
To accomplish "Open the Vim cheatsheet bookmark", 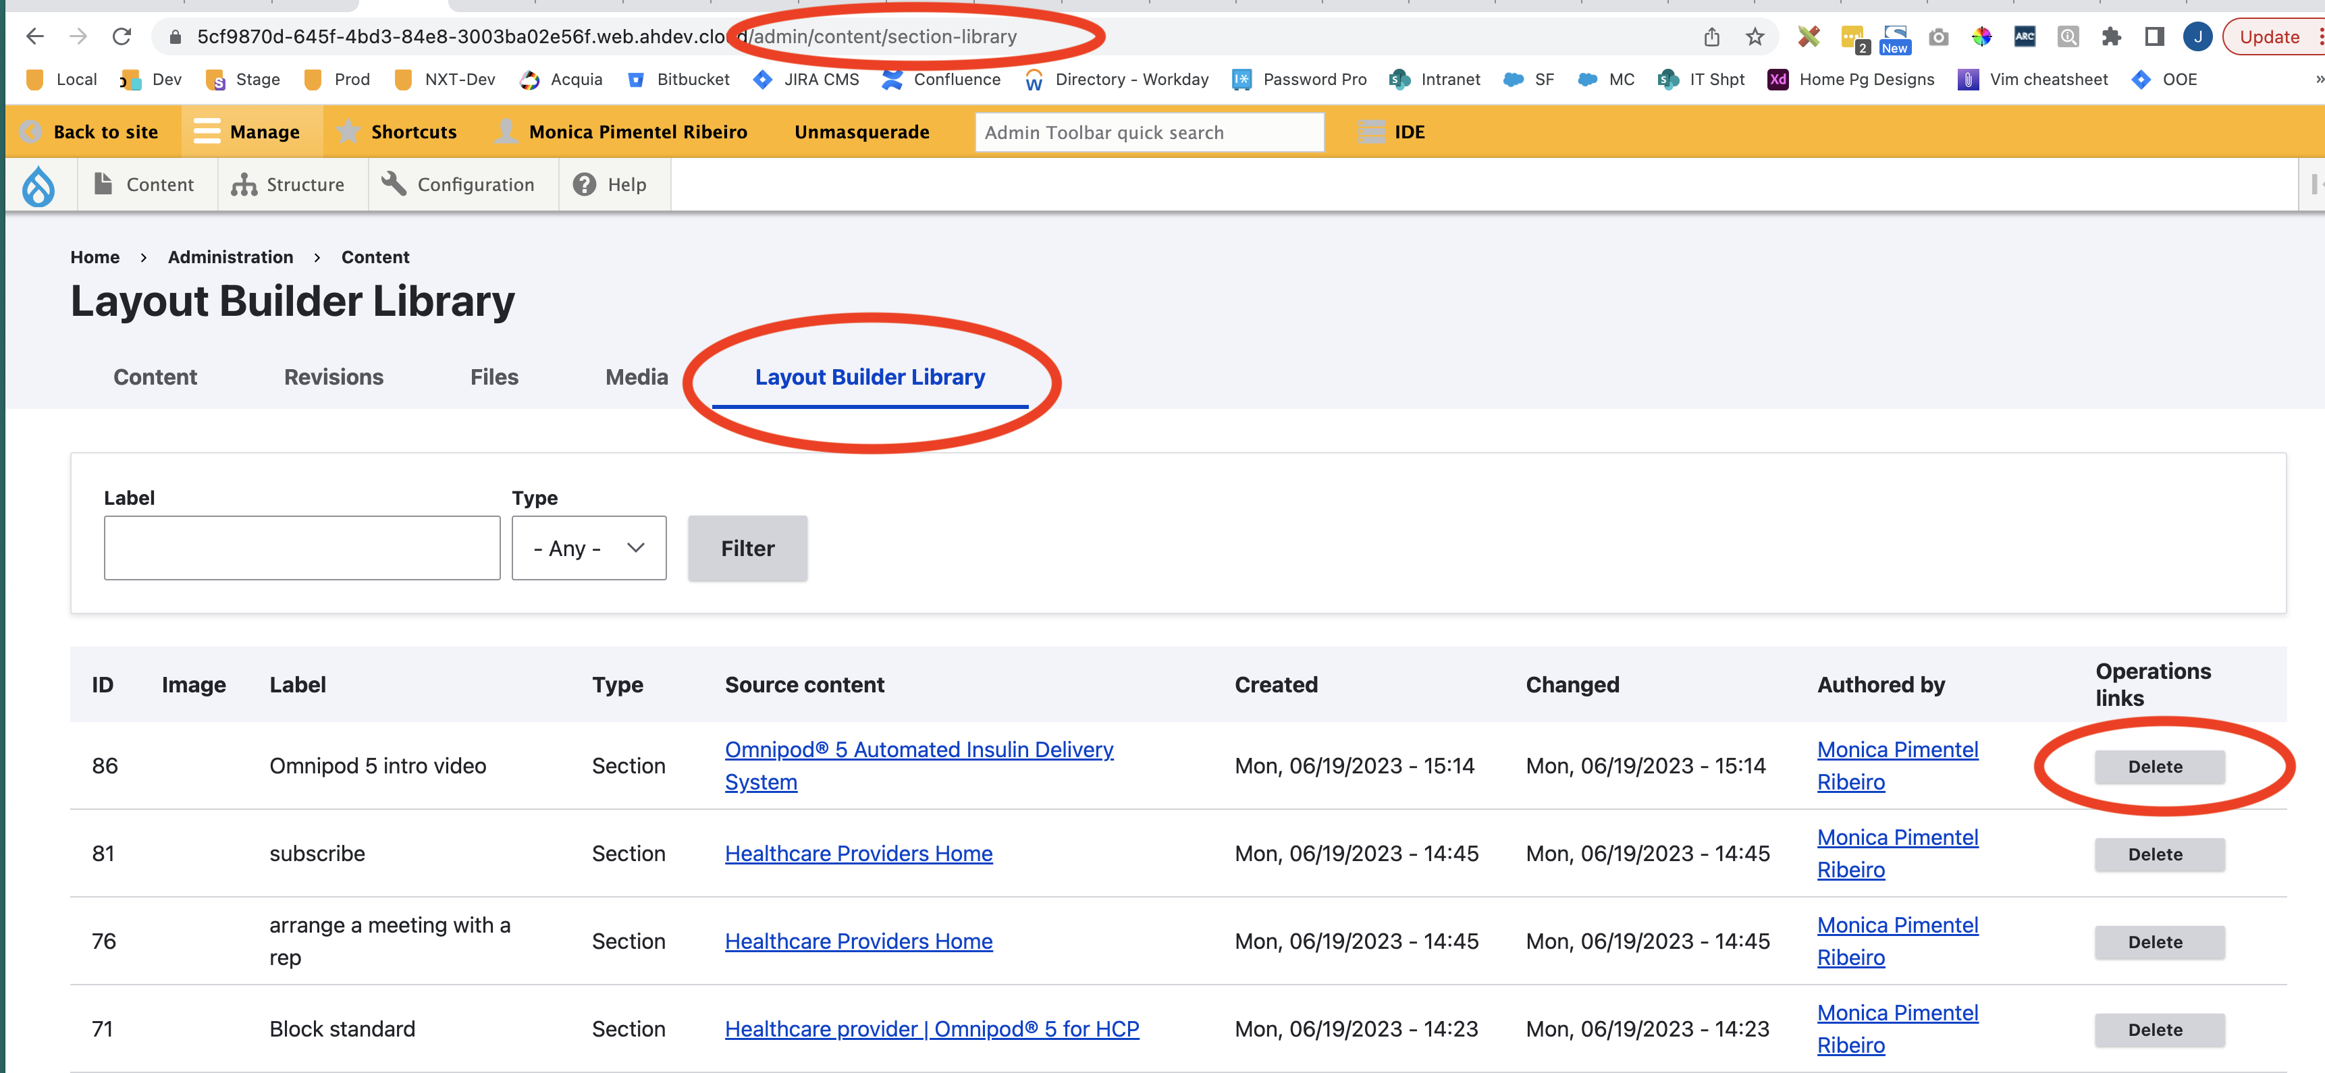I will coord(2033,80).
